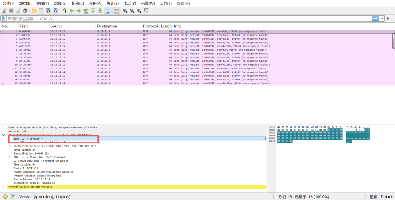Click the display filter input field

pyautogui.click(x=177, y=19)
